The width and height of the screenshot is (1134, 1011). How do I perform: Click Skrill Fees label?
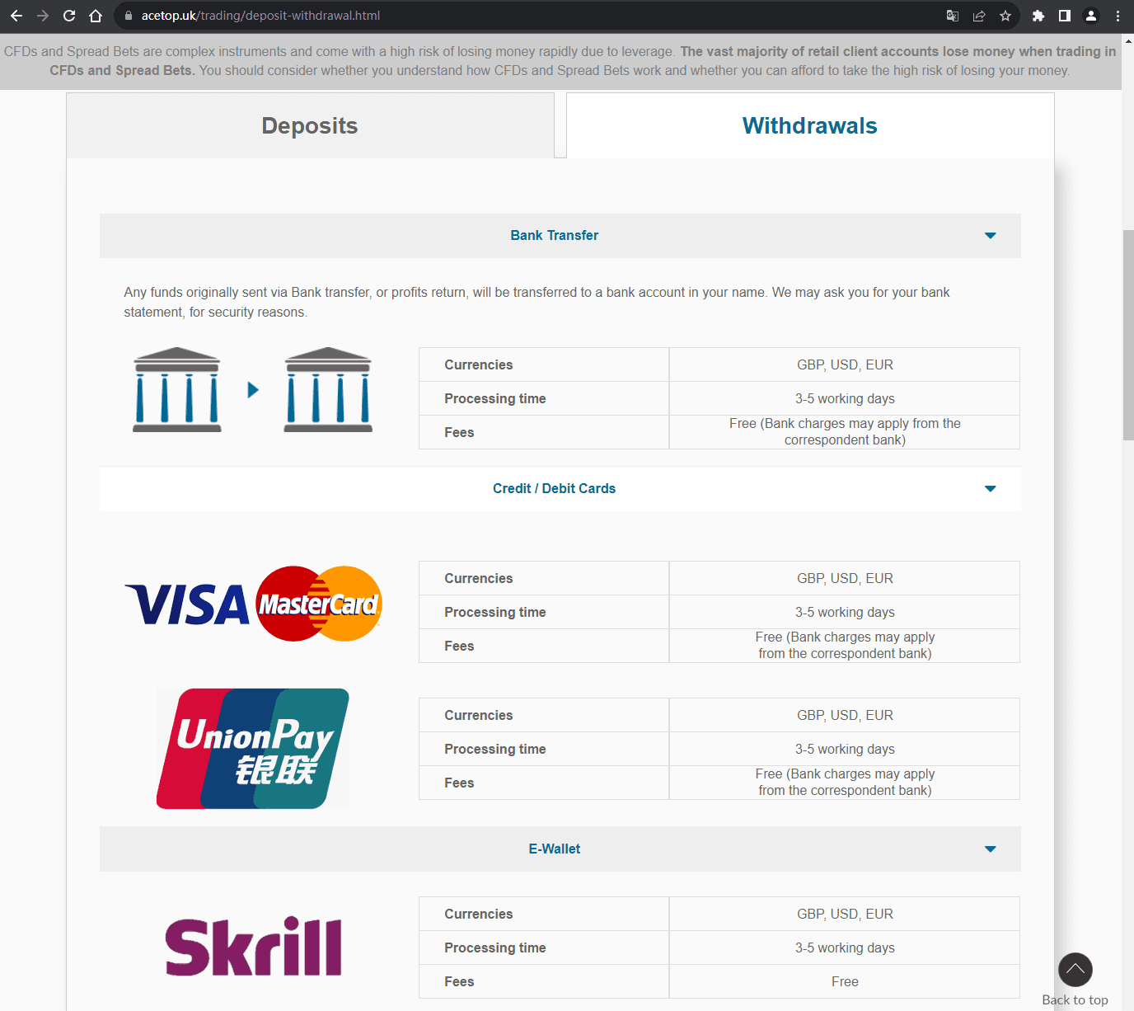pos(459,981)
